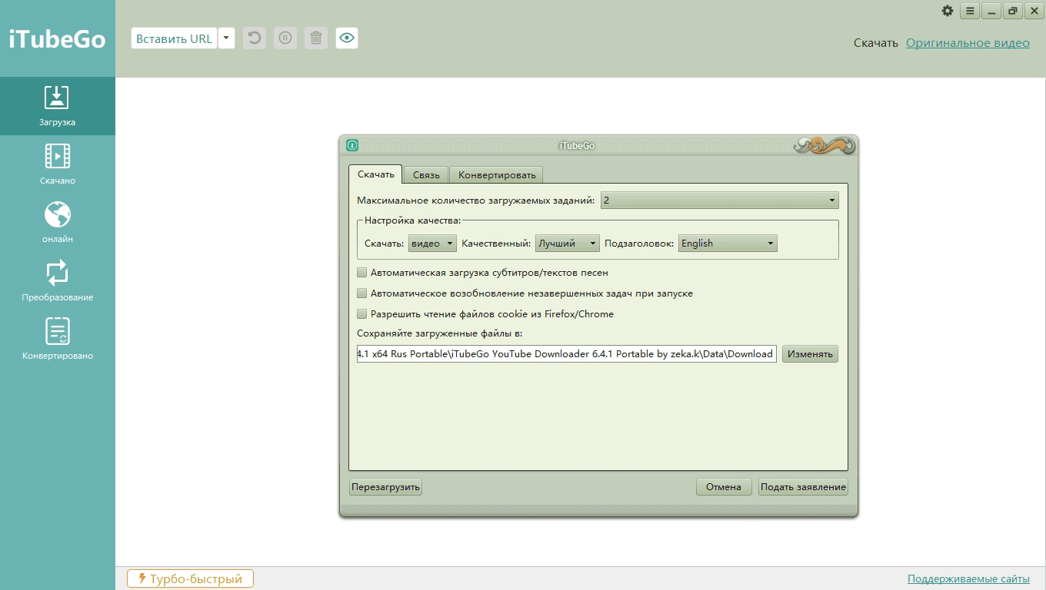1046x590 pixels.
Task: Open the Конвертировано converted files section
Action: [58, 340]
